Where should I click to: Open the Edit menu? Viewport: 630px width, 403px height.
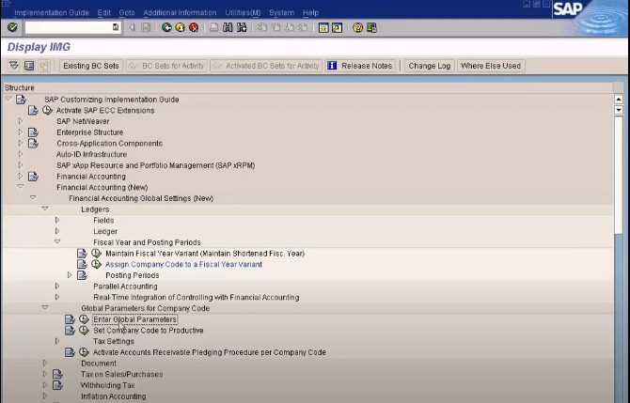pyautogui.click(x=103, y=13)
